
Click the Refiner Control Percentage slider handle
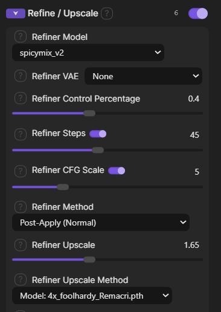pyautogui.click(x=89, y=113)
